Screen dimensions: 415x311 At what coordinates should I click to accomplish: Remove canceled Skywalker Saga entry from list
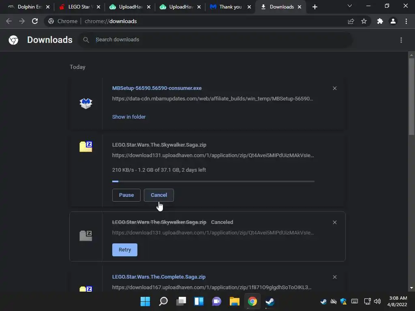coord(334,222)
